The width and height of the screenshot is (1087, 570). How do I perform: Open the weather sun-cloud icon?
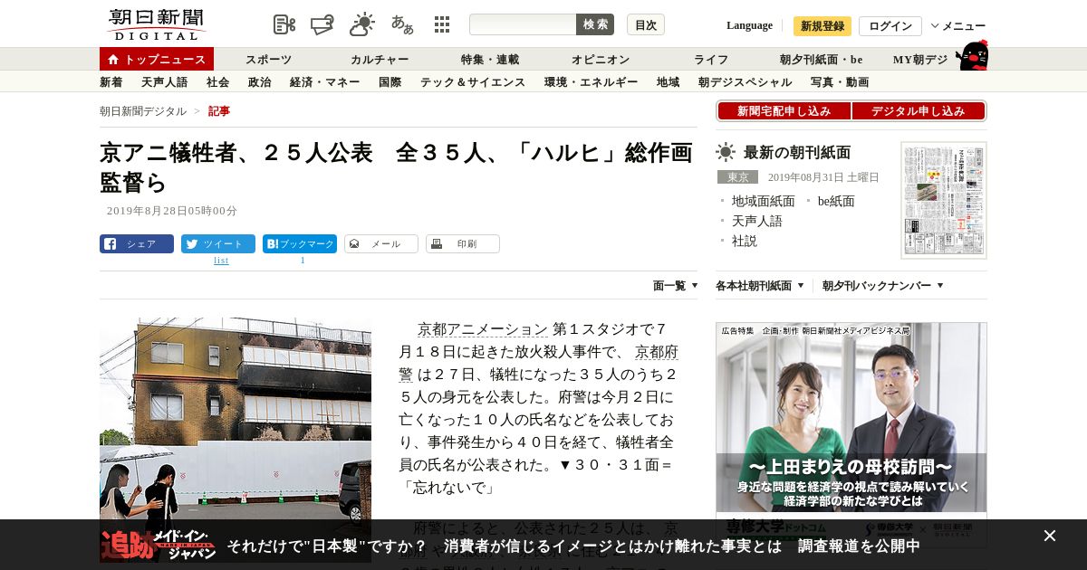(362, 24)
